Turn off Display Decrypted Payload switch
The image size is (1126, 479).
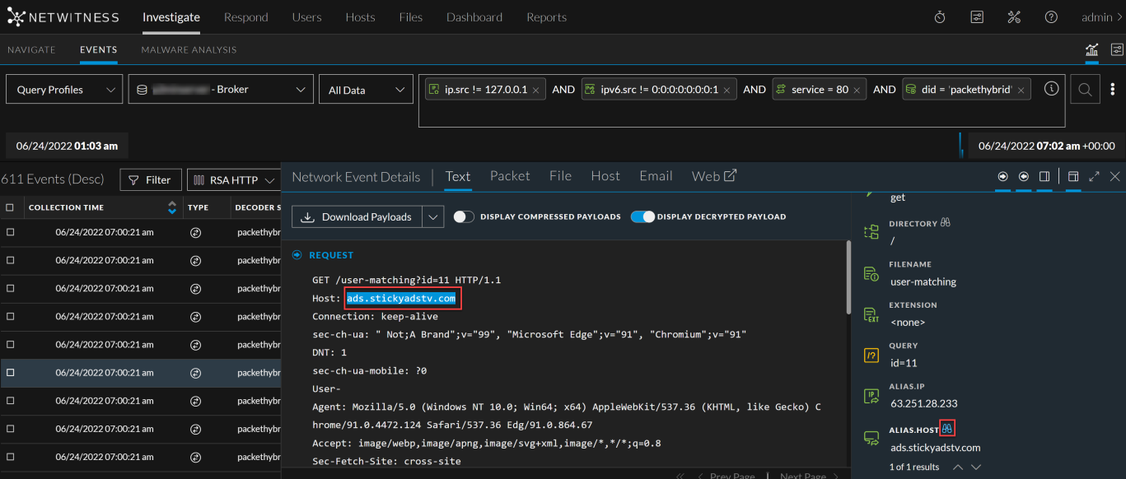[x=642, y=216]
